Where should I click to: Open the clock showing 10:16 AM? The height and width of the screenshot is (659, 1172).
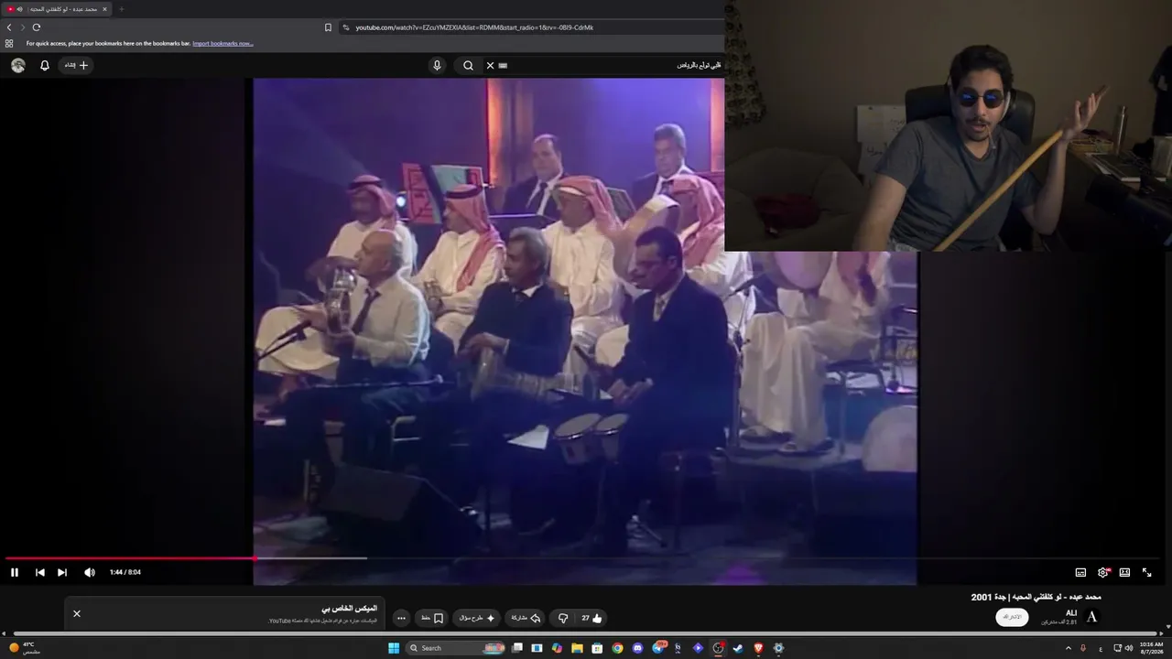(1152, 648)
